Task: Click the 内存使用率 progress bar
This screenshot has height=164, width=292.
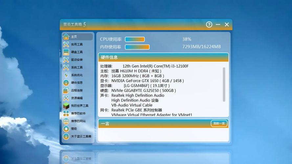Action: (x=137, y=47)
